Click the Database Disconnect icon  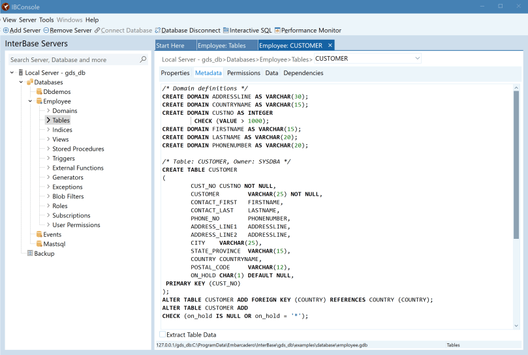click(157, 30)
